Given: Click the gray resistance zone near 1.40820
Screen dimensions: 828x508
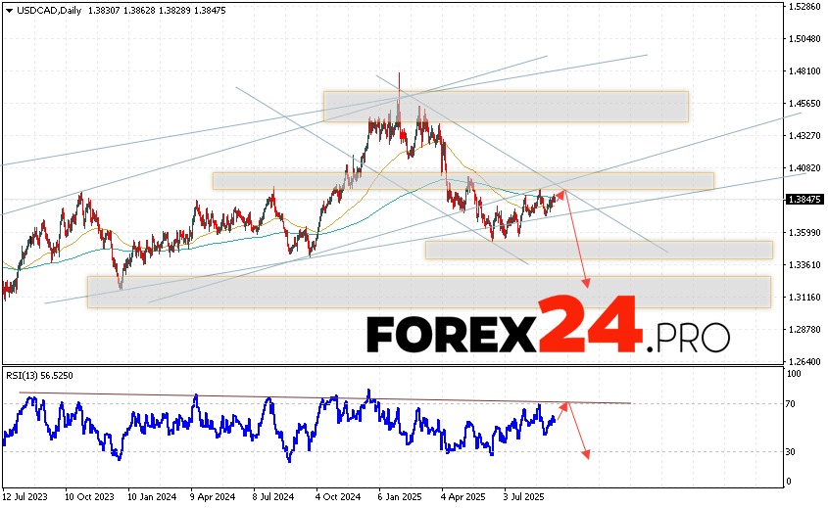Looking at the screenshot, I should point(463,181).
